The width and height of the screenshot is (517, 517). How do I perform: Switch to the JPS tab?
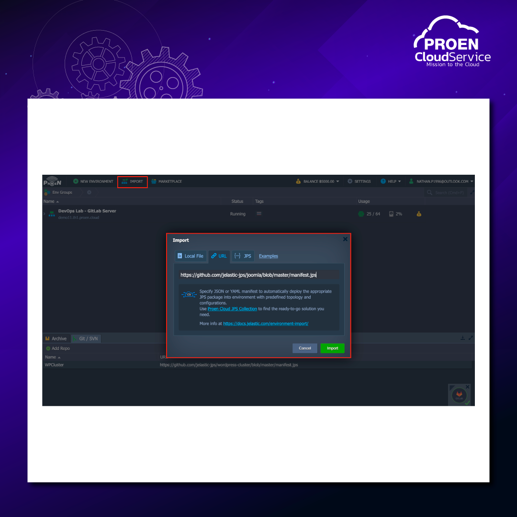coord(243,256)
